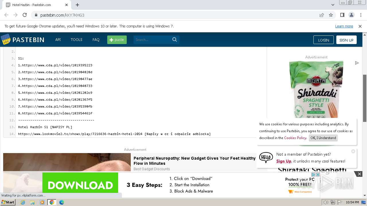
Task: Click the page vertical scrollbar thumb
Action: pos(365,98)
